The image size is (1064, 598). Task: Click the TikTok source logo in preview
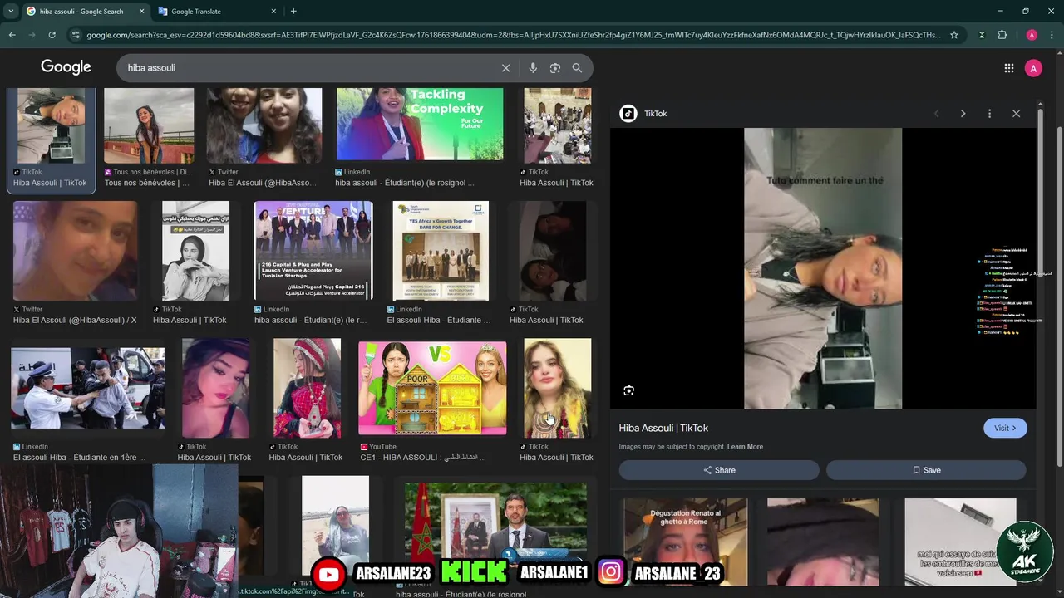(628, 114)
